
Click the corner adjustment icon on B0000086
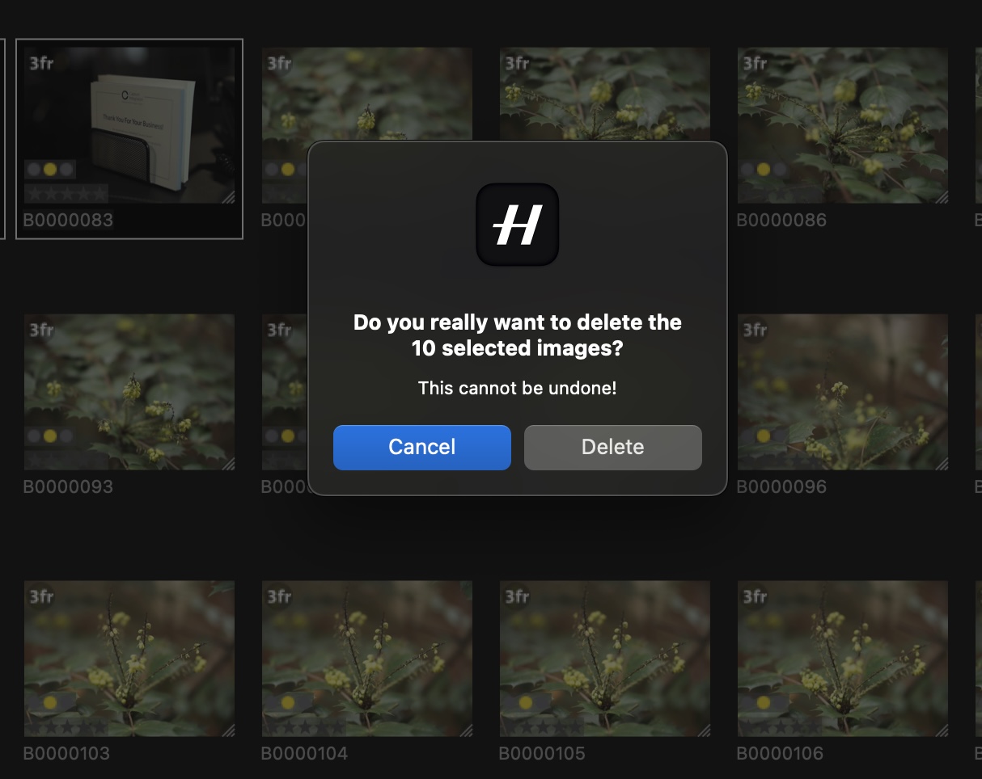(x=942, y=197)
